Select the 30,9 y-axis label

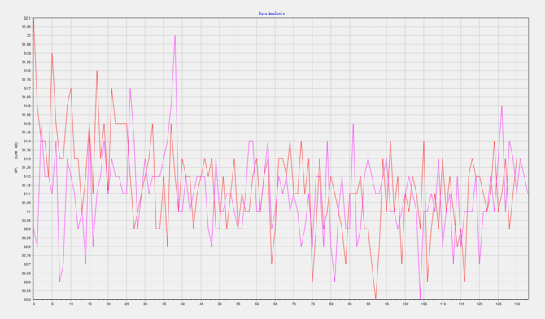[27, 229]
